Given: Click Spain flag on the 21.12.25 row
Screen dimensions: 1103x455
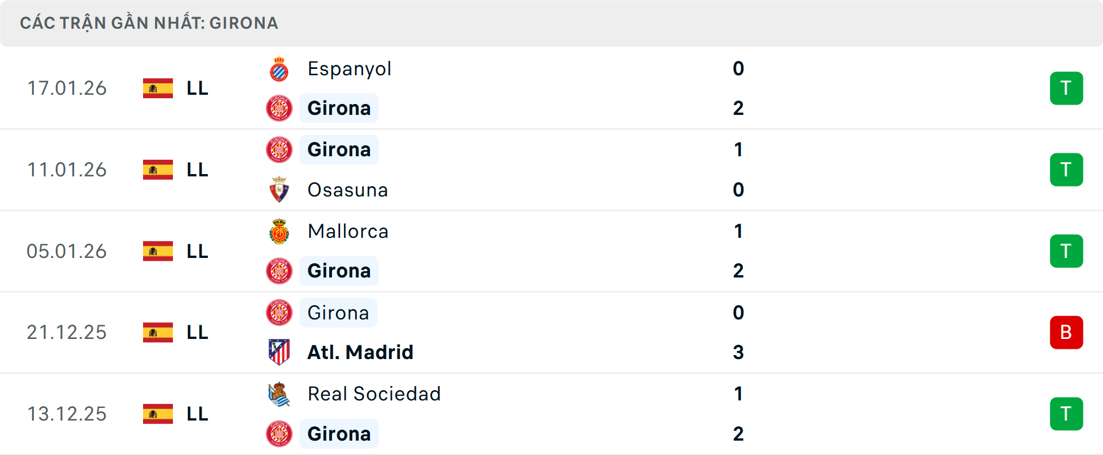Looking at the screenshot, I should pos(158,333).
